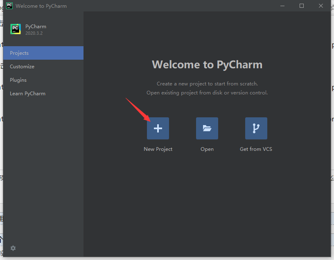Open the Plugins tab
Viewport: 334px width, 260px height.
tap(43, 80)
